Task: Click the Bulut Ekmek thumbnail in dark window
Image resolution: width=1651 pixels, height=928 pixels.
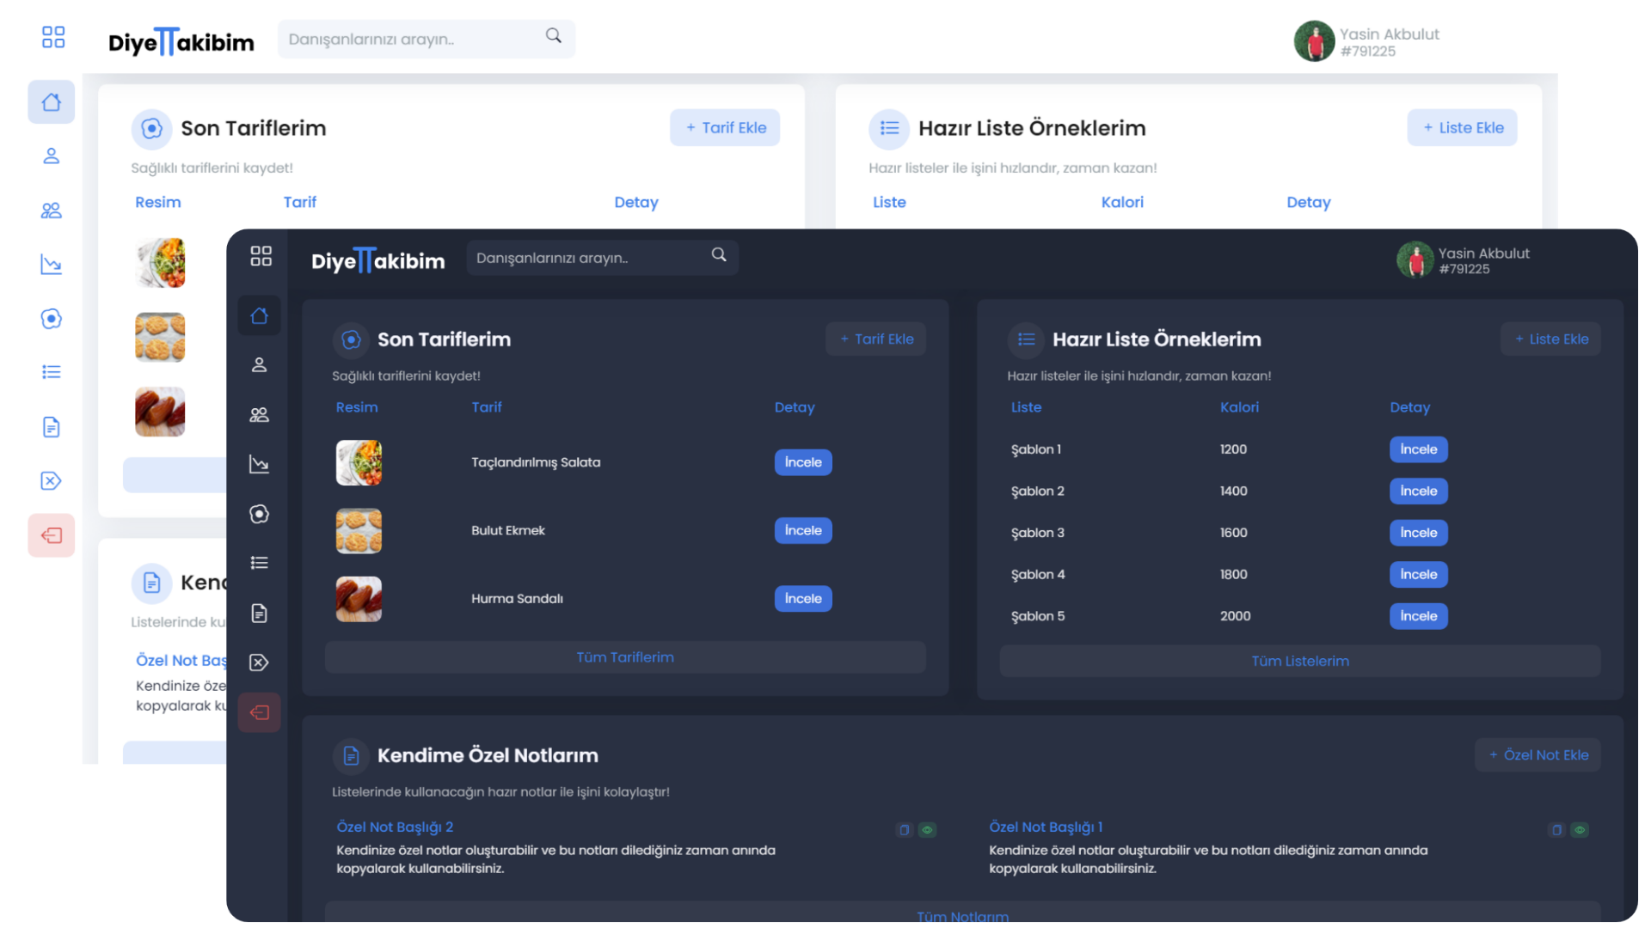Action: (x=359, y=531)
